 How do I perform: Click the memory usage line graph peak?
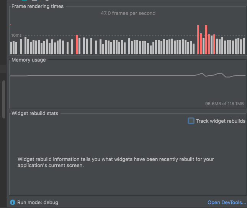coord(202,73)
